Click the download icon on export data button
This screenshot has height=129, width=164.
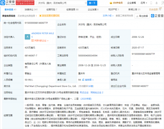coord(137,16)
